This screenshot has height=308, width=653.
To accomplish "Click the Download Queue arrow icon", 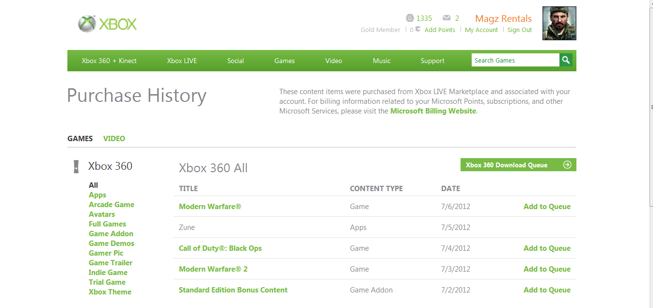I will tap(567, 165).
